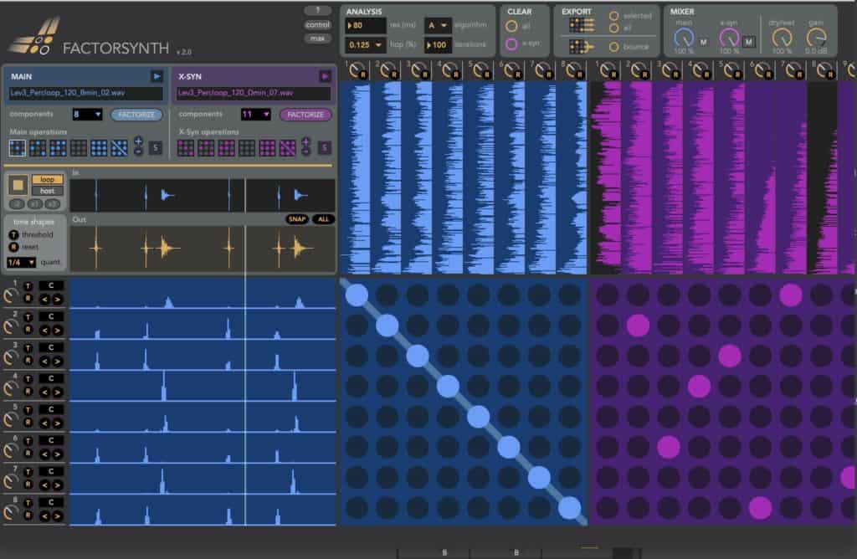This screenshot has width=857, height=559.
Task: Click the X-SYN file name field
Action: coord(254,93)
